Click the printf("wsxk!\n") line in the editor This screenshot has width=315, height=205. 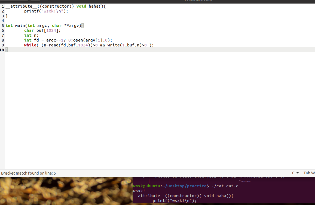[46, 11]
